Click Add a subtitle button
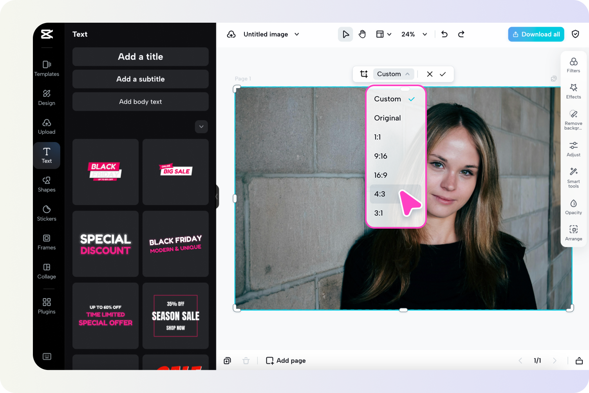This screenshot has height=393, width=589. tap(141, 79)
